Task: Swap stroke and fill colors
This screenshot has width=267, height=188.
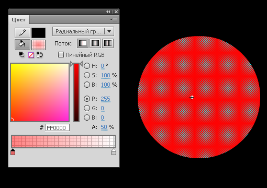Action: tap(40, 55)
